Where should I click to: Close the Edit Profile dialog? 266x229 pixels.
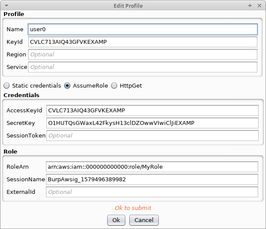pos(259,6)
